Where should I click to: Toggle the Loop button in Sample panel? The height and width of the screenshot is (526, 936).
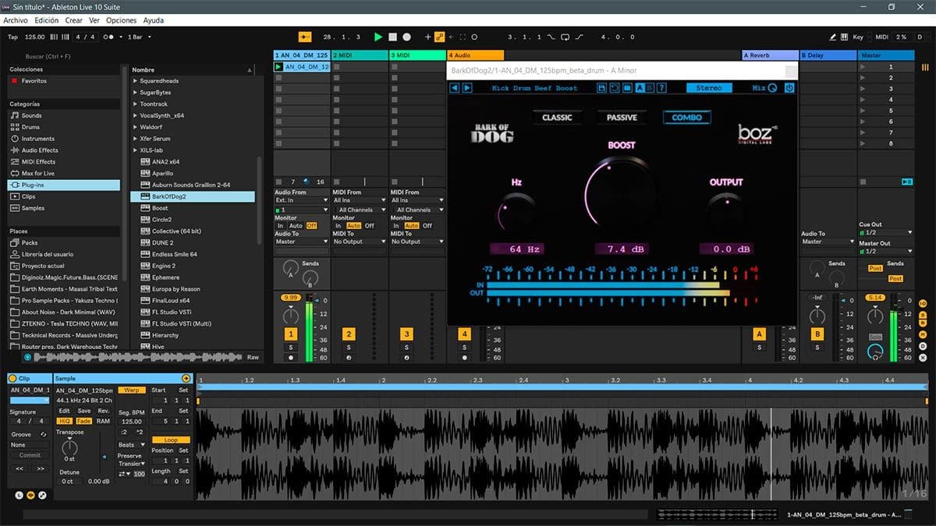[171, 440]
